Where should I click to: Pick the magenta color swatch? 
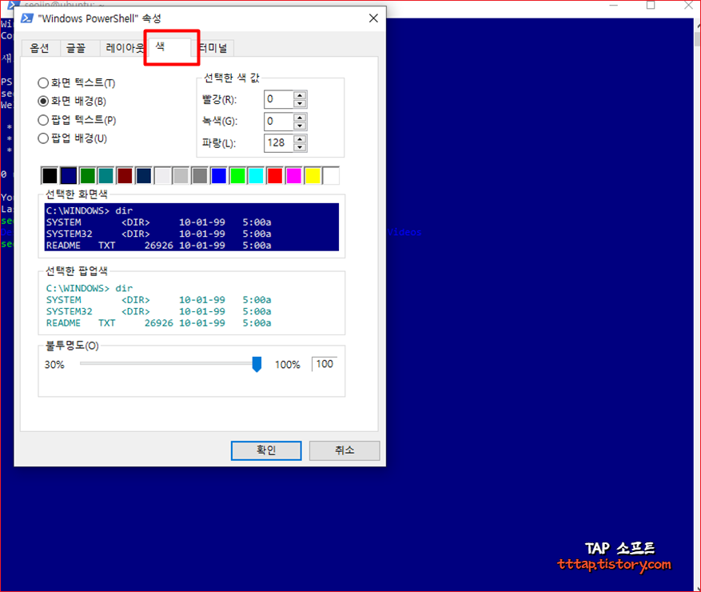tap(293, 175)
